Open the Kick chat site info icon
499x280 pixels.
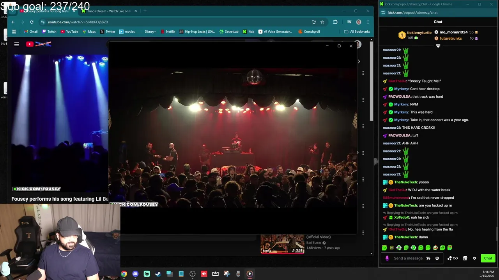(383, 12)
